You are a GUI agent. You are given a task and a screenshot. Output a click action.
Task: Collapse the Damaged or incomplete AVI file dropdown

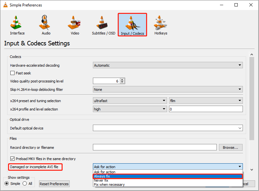pos(168,167)
